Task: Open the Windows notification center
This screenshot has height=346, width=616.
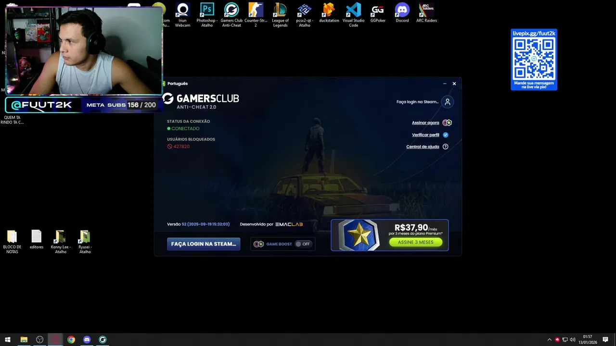Action: tap(605, 340)
